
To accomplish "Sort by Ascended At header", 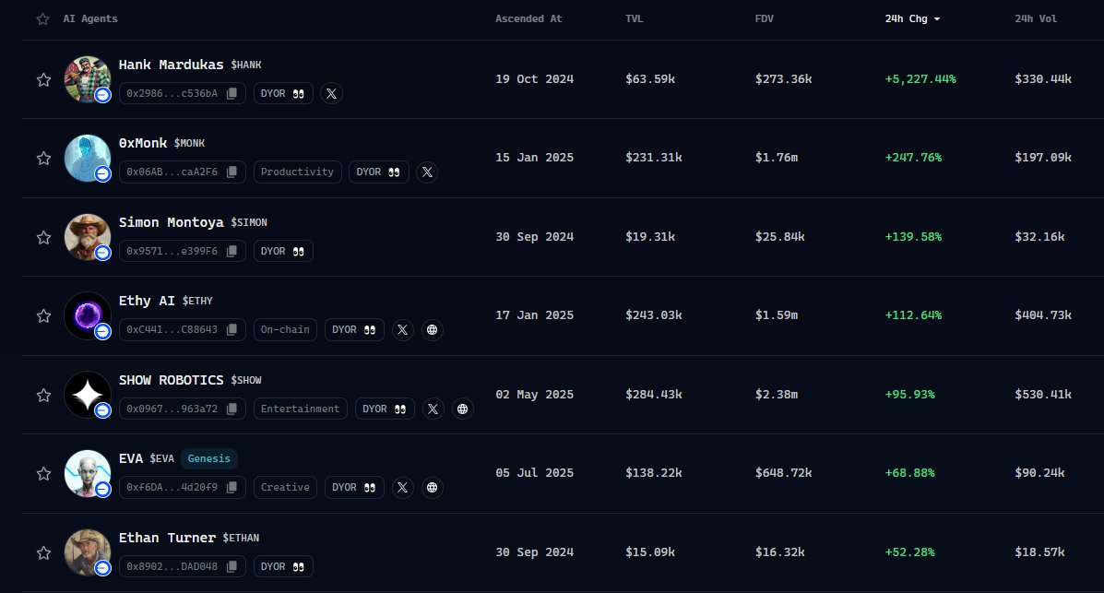I will 528,18.
